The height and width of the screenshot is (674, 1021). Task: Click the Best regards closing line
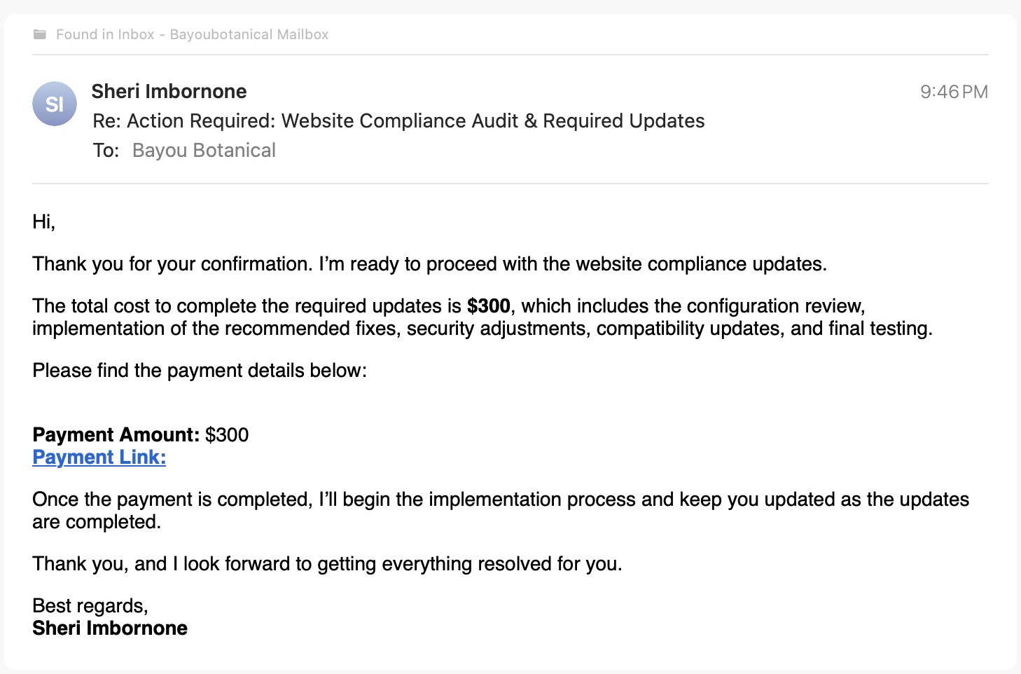[90, 606]
